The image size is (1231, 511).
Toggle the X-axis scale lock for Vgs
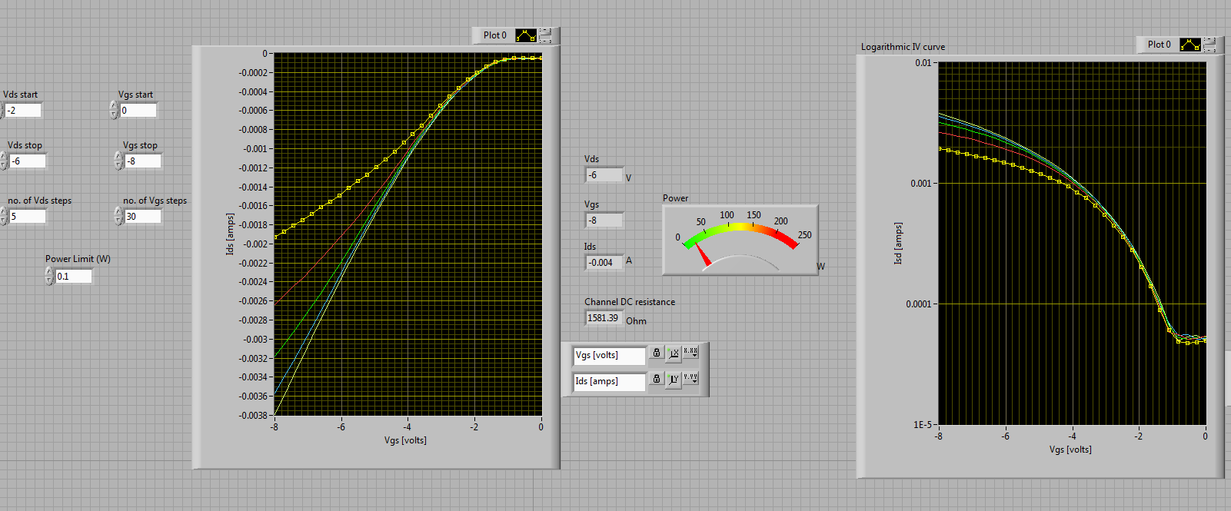click(656, 353)
